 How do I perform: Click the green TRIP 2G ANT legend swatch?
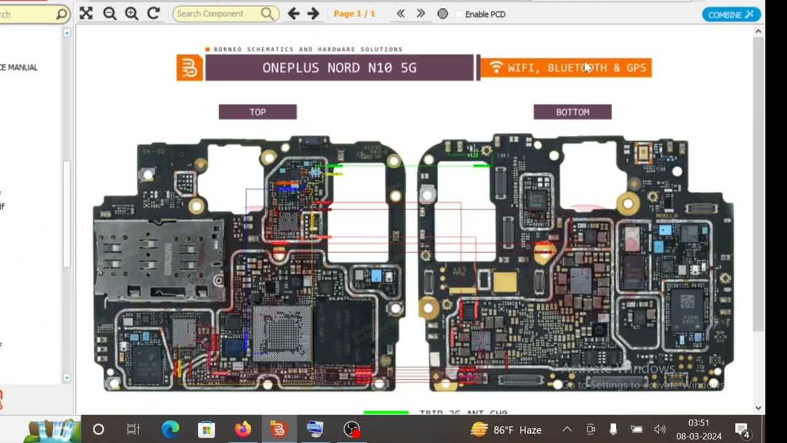click(386, 412)
